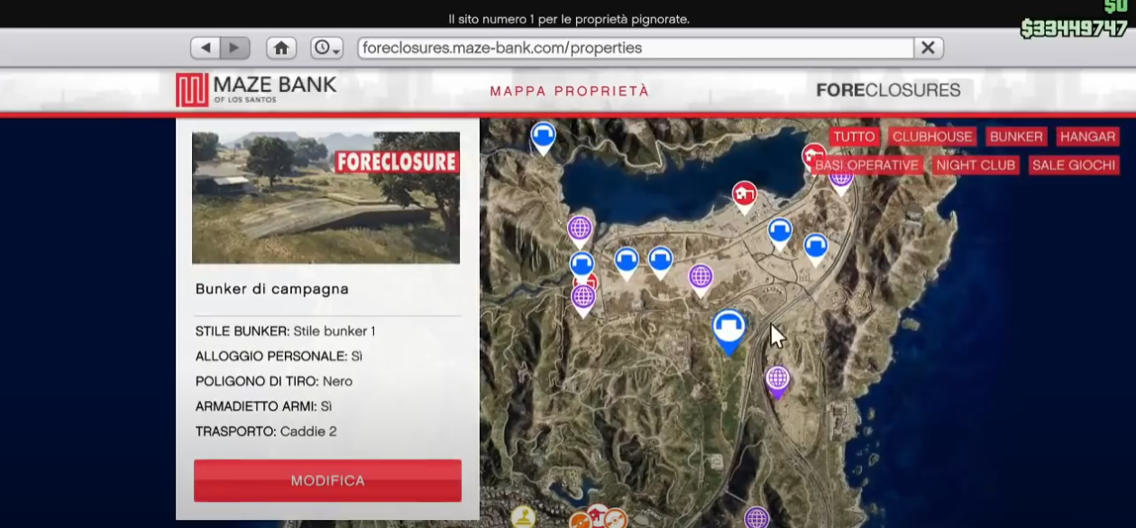The image size is (1136, 528).
Task: Choose the right pin of the adjacent blue bunker pair
Action: 660,262
